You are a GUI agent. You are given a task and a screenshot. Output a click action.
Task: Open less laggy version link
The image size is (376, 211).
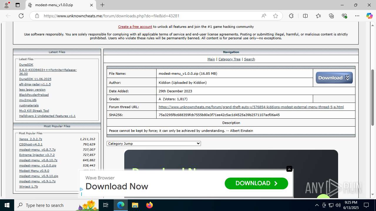click(32, 90)
